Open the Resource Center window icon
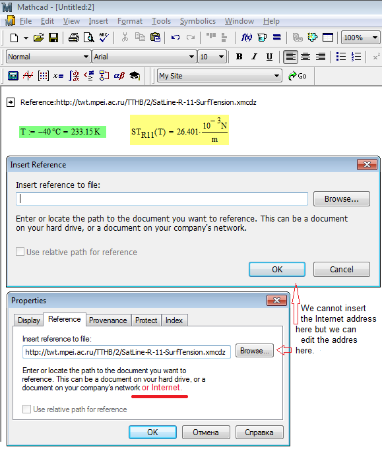382x449 pixels. (x=328, y=37)
